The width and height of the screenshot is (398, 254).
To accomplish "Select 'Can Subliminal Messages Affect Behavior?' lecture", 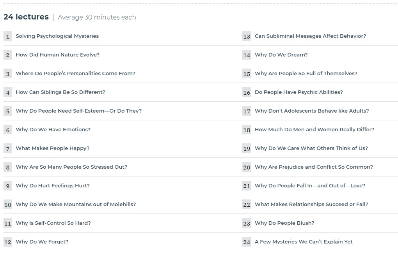I will tap(310, 36).
